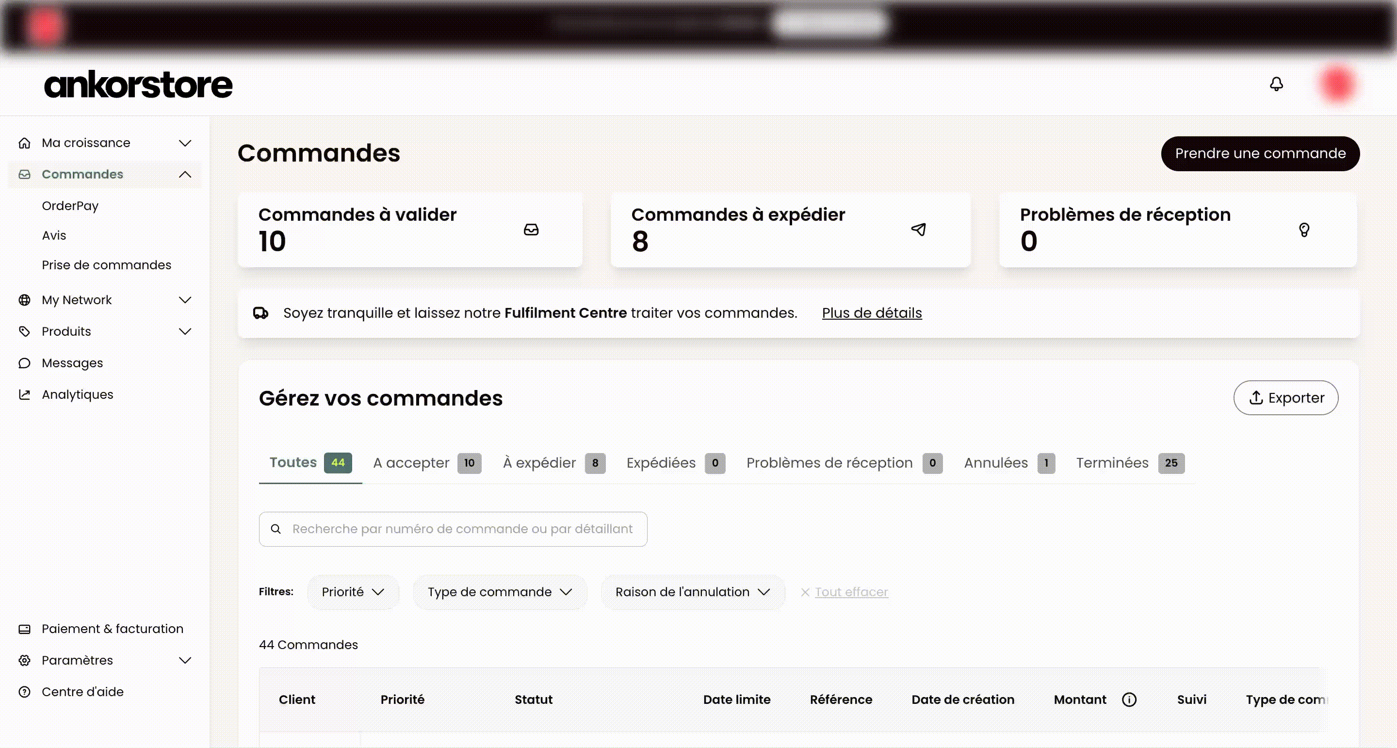Follow the Plus de détails link
The height and width of the screenshot is (748, 1397).
[872, 313]
